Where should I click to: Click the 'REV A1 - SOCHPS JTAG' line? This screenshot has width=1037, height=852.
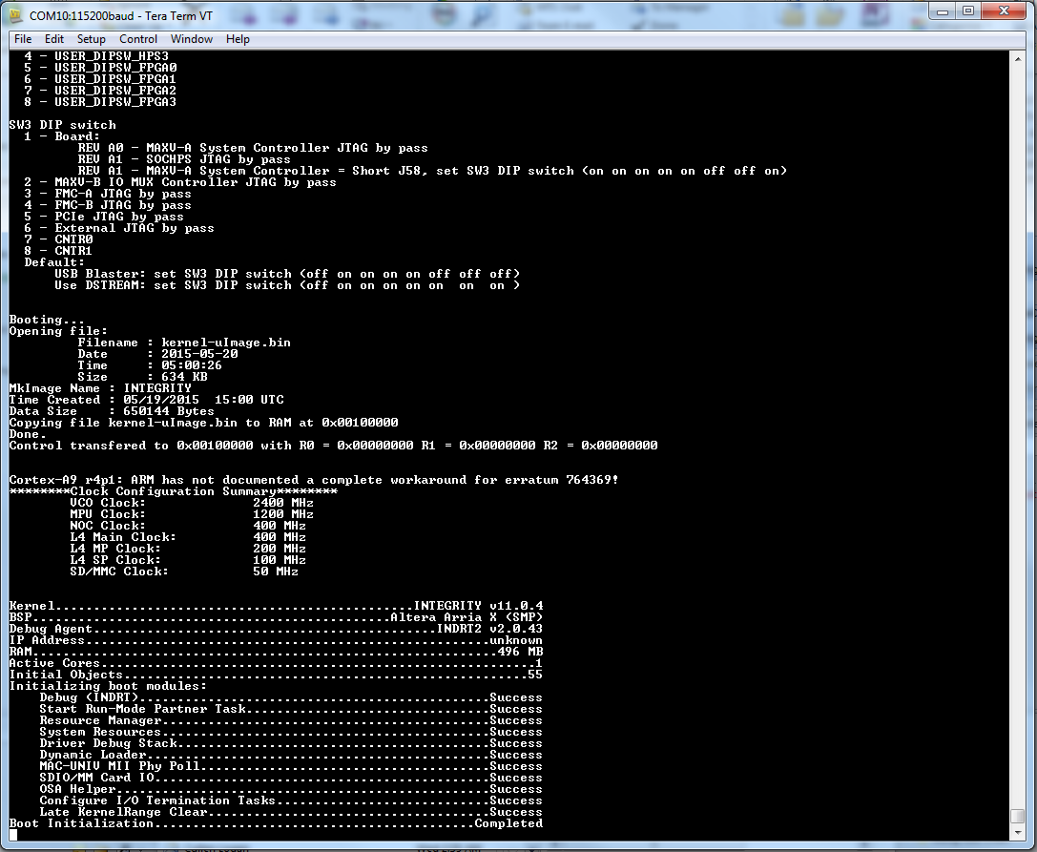[184, 159]
